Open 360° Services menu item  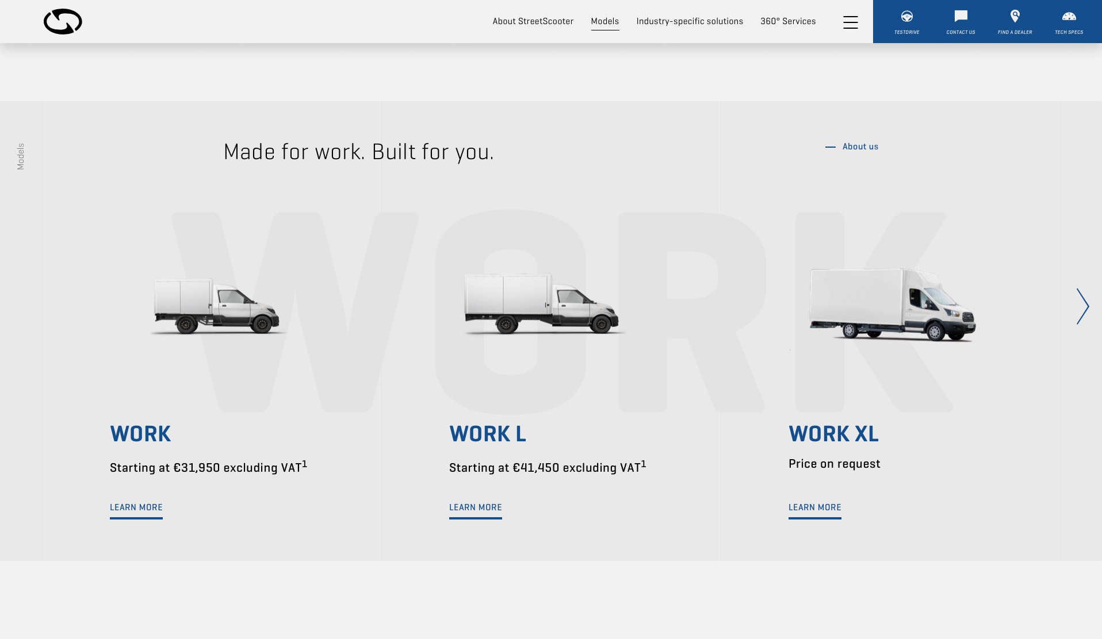coord(788,21)
